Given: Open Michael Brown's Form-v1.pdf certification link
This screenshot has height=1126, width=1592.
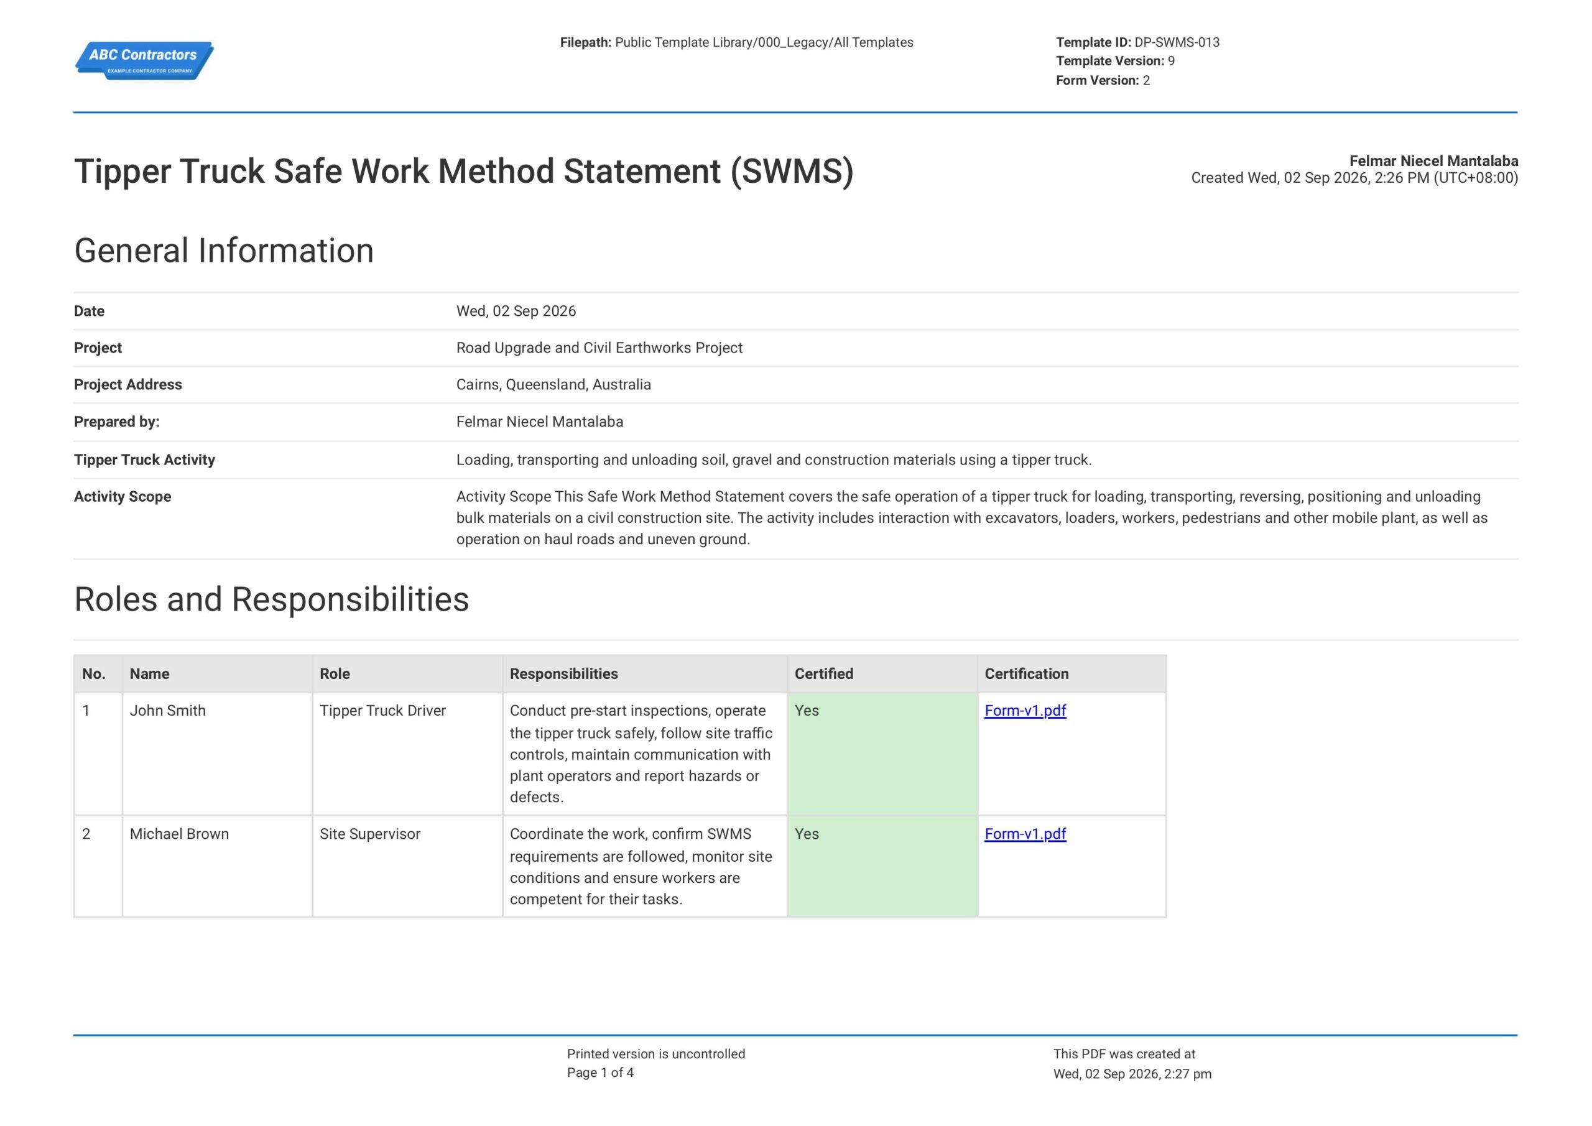Looking at the screenshot, I should 1025,834.
